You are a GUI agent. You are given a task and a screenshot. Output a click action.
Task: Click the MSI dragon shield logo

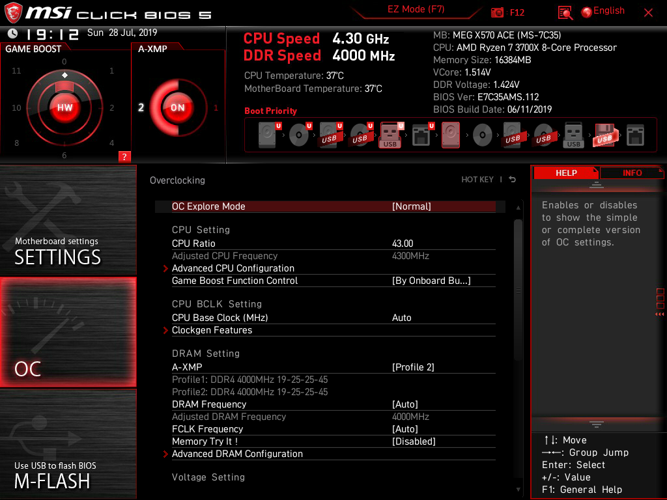click(13, 12)
